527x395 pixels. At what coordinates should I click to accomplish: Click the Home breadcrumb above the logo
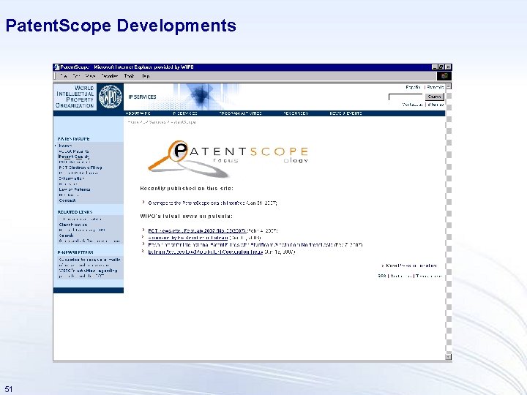132,122
